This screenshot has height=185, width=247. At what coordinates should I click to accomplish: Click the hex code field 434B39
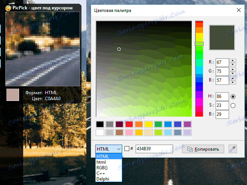pos(154,149)
